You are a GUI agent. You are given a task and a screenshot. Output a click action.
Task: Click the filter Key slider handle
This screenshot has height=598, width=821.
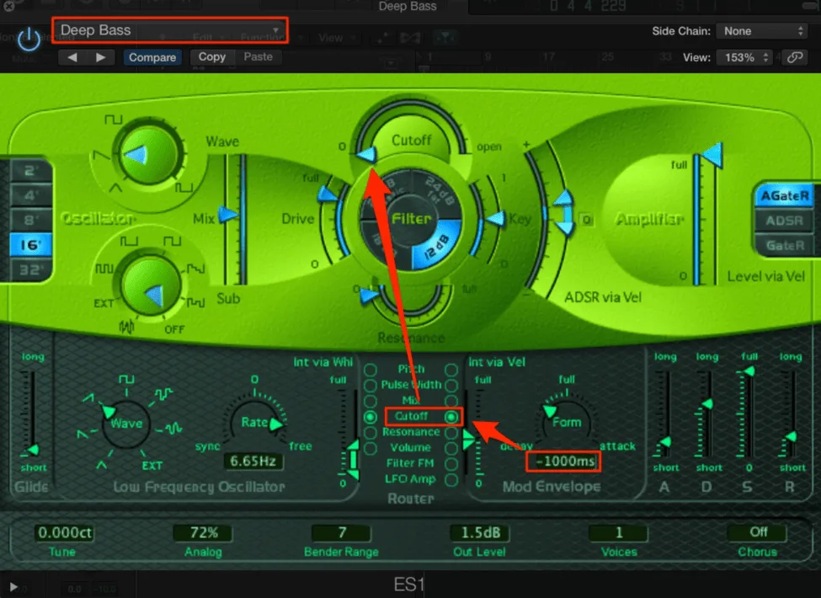(x=495, y=219)
